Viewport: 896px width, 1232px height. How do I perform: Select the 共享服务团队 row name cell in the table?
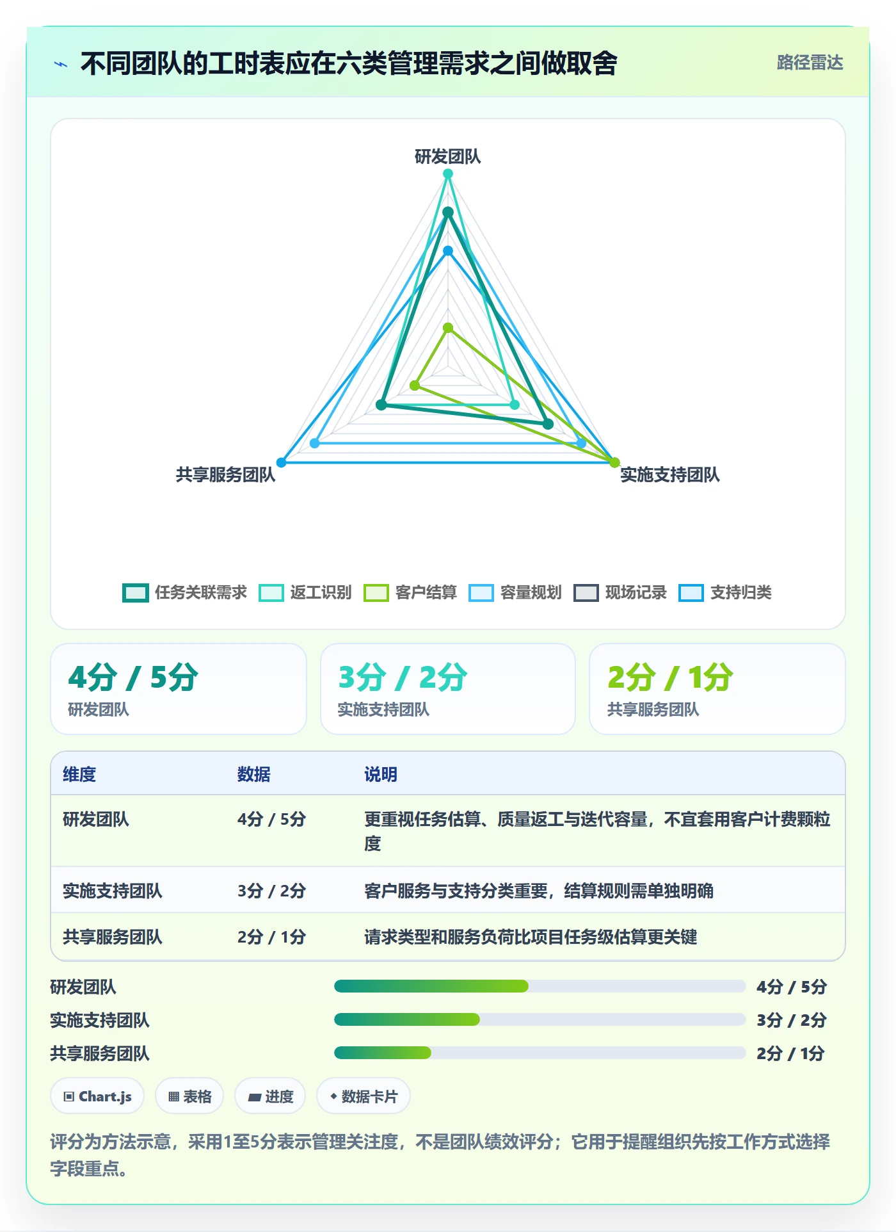coord(113,937)
